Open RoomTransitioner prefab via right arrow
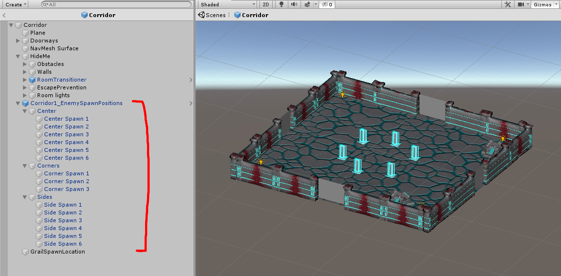Image resolution: width=561 pixels, height=276 pixels. pyautogui.click(x=191, y=80)
